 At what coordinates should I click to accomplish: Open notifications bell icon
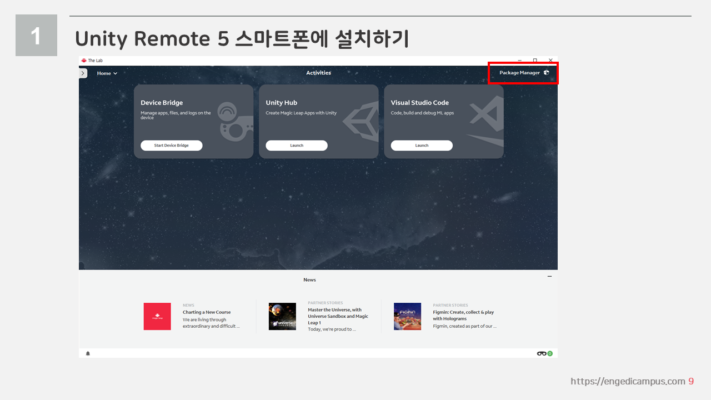(88, 353)
